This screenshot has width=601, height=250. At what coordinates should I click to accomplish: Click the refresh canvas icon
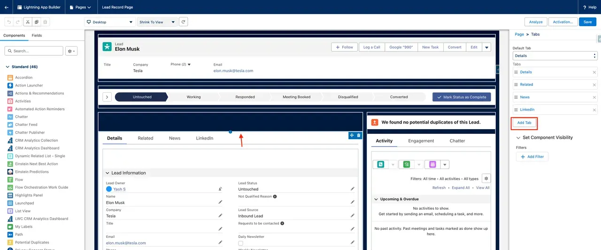[x=184, y=22]
